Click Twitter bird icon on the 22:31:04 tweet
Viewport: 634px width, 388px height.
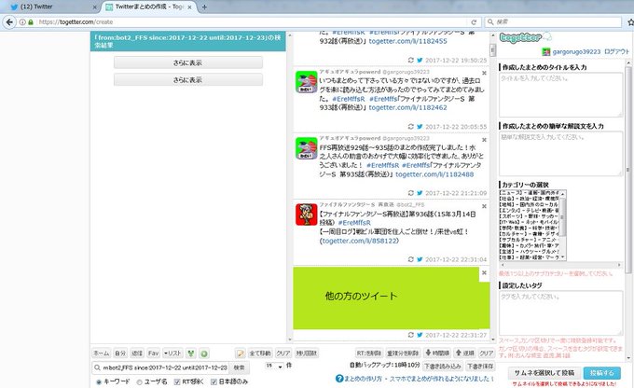tap(420, 259)
